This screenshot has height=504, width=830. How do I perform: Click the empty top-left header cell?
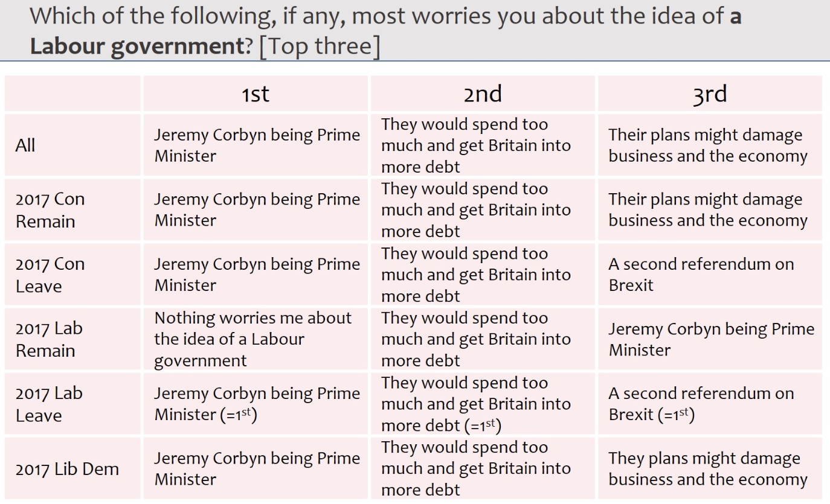[72, 94]
